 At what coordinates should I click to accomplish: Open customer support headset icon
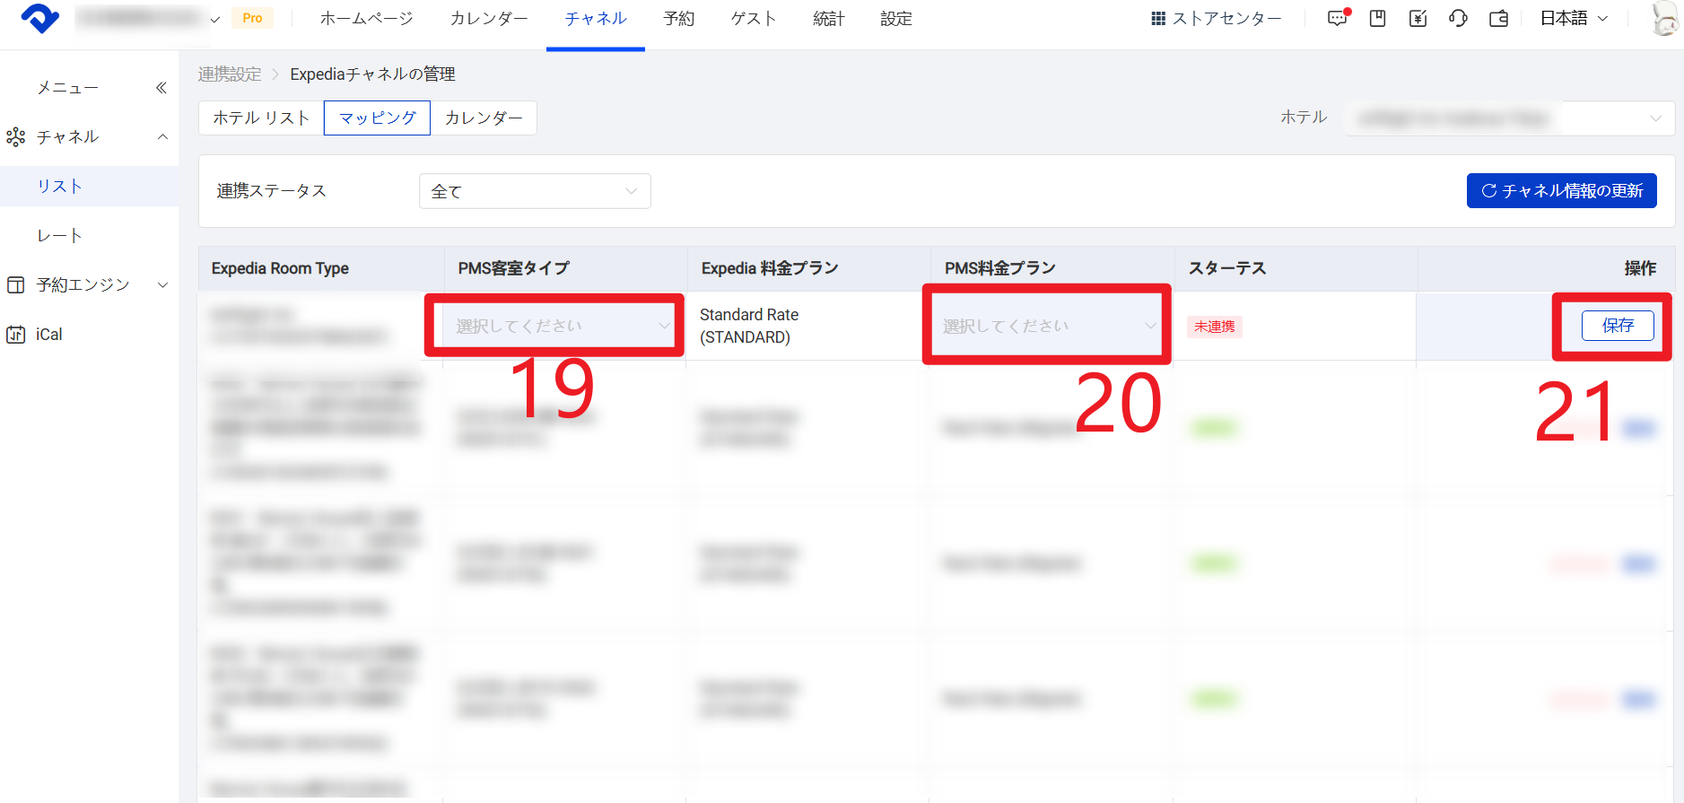pyautogui.click(x=1458, y=19)
